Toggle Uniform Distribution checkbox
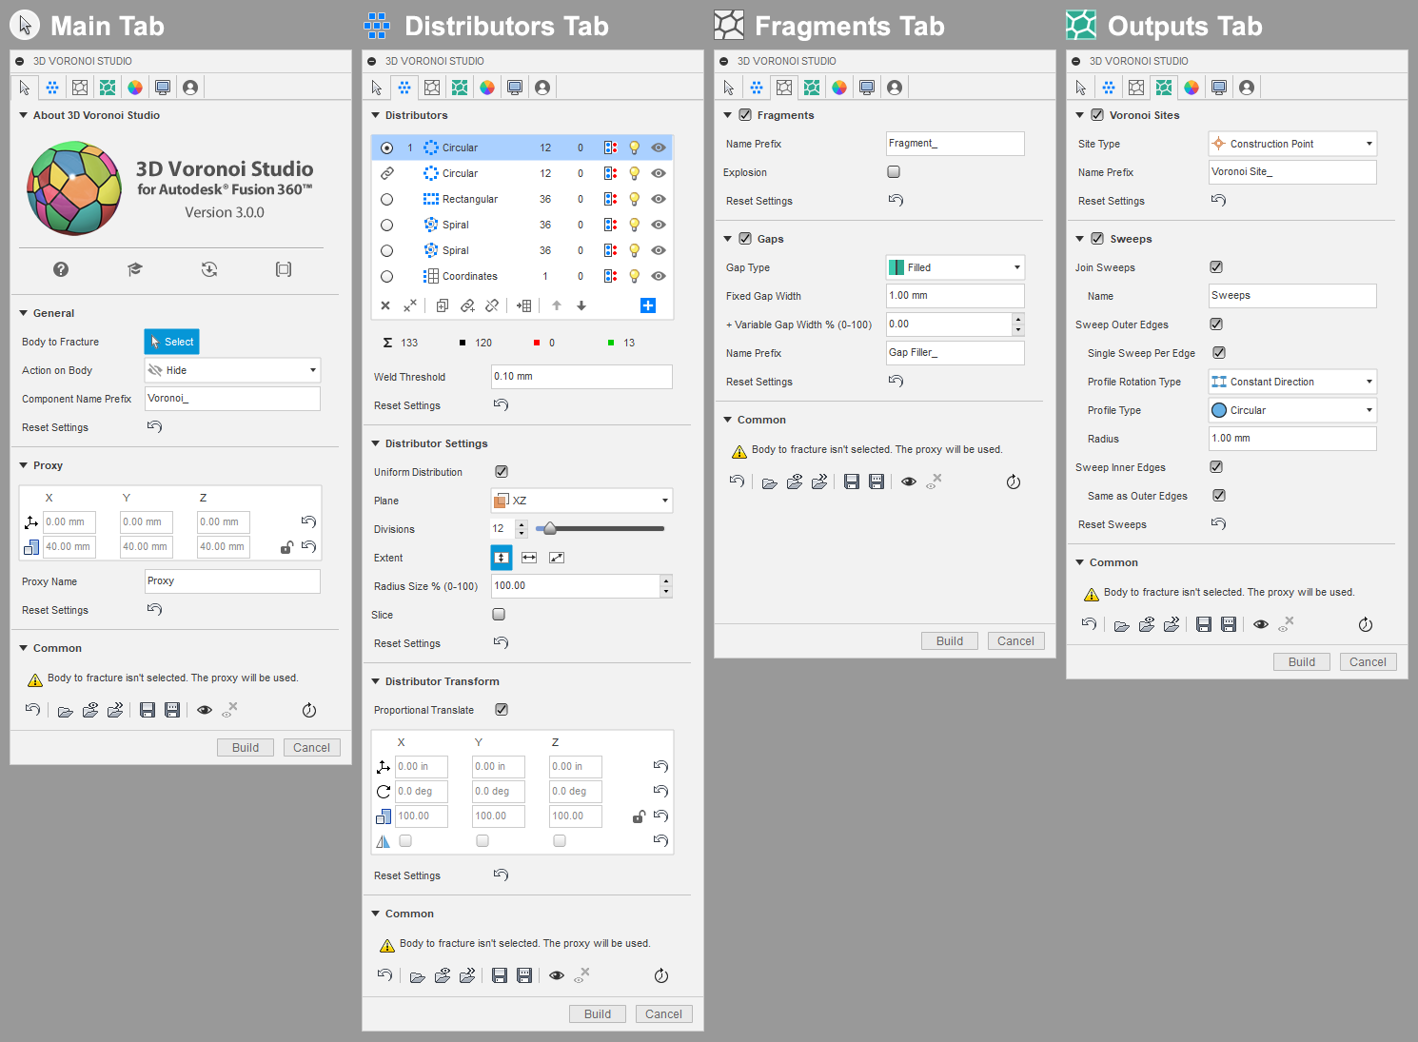Viewport: 1418px width, 1042px height. pyautogui.click(x=502, y=471)
